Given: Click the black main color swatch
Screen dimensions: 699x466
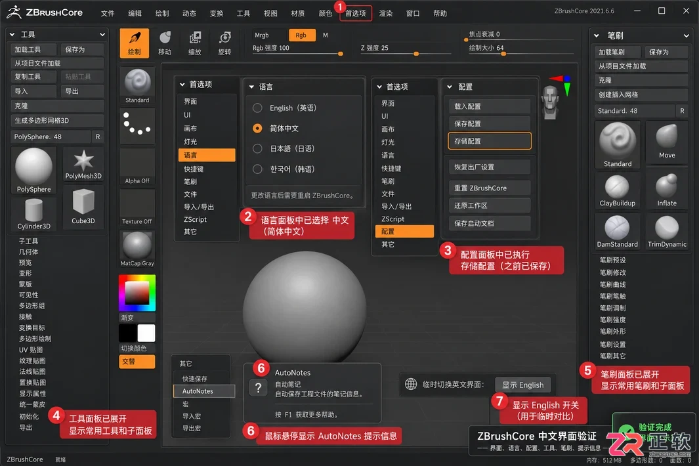Looking at the screenshot, I should [128, 333].
